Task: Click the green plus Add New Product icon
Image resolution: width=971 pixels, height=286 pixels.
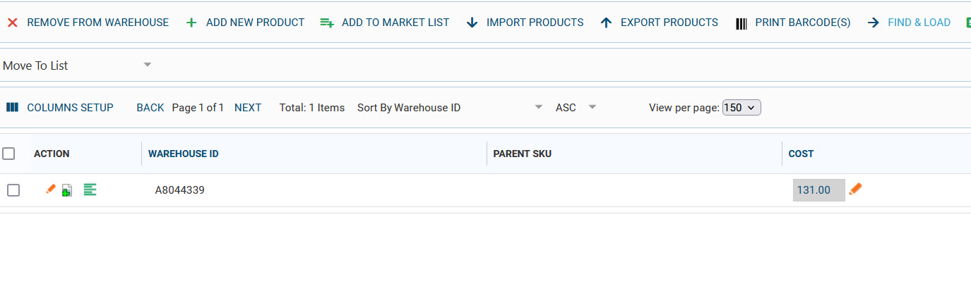Action: [x=191, y=23]
